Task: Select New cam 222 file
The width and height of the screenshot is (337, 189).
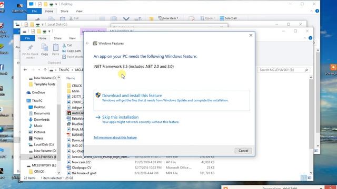Action: pyautogui.click(x=78, y=162)
